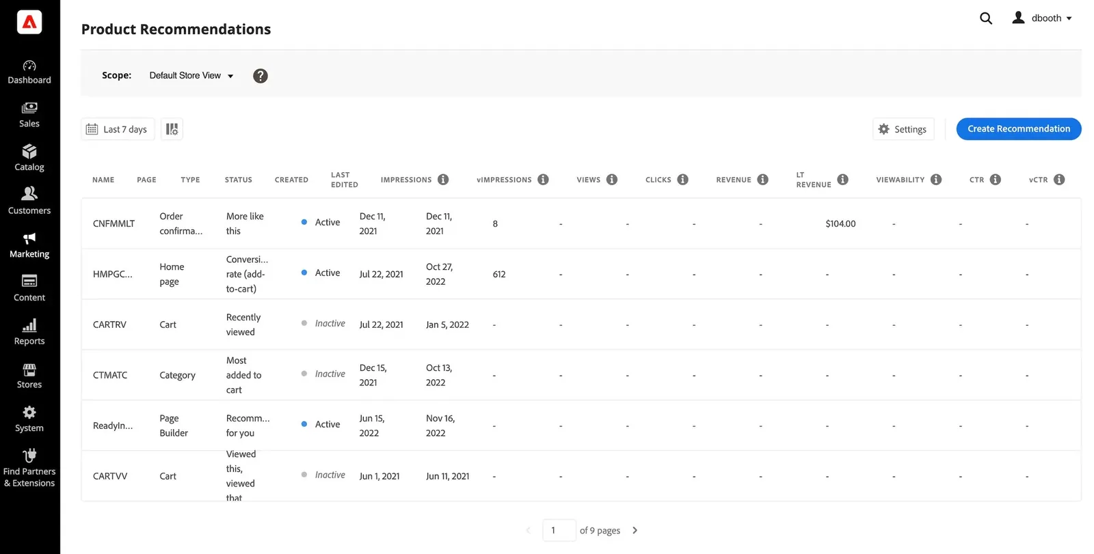Open recommendation Settings
This screenshot has height=554, width=1094.
(x=903, y=129)
